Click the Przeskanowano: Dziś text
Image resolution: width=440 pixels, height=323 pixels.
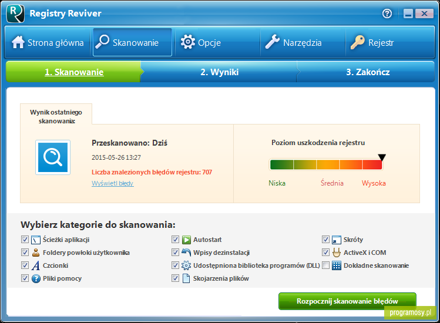(x=129, y=143)
